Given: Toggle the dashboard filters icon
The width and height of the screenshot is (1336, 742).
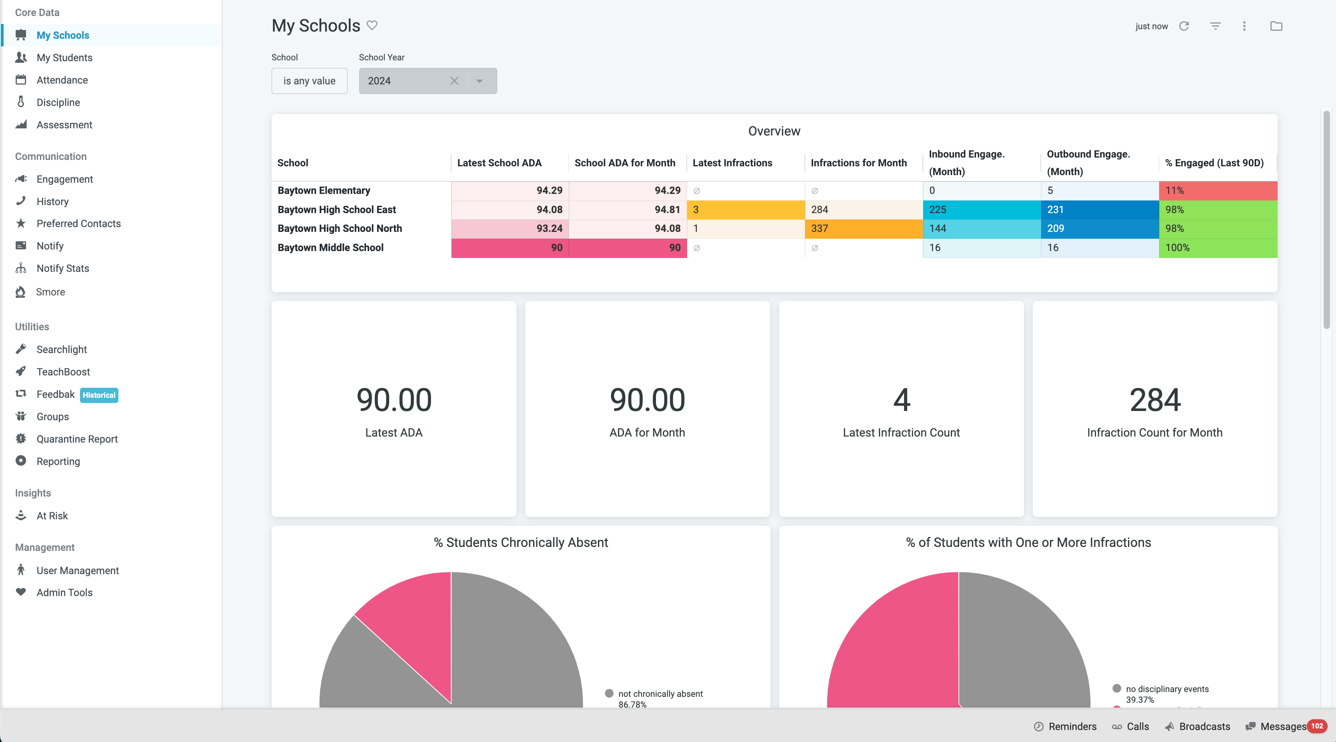Looking at the screenshot, I should coord(1215,26).
